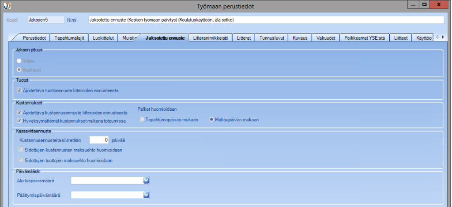Click the Kassavirtaennuste group heading
This screenshot has width=452, height=207.
[34, 131]
